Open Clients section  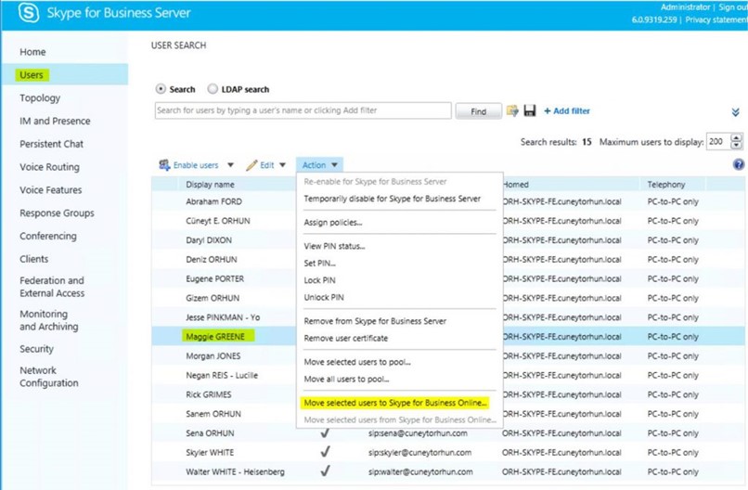33,259
